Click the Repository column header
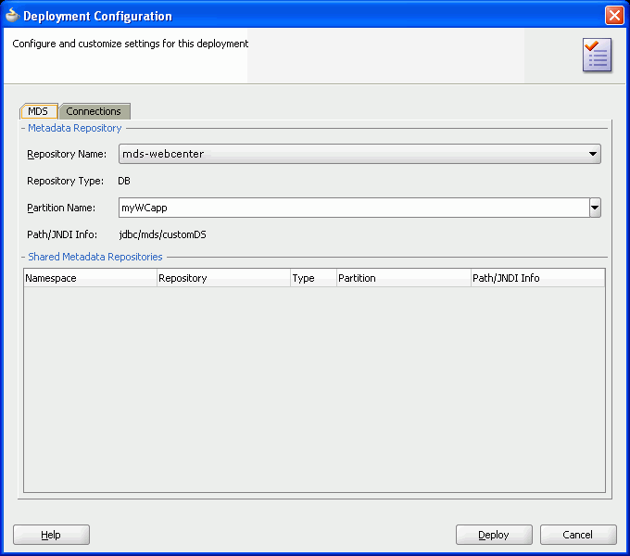This screenshot has height=556, width=630. pos(223,278)
